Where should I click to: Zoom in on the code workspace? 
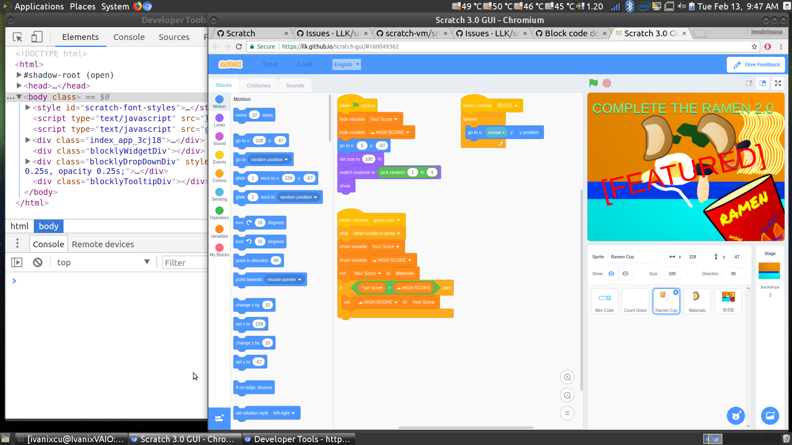(567, 377)
